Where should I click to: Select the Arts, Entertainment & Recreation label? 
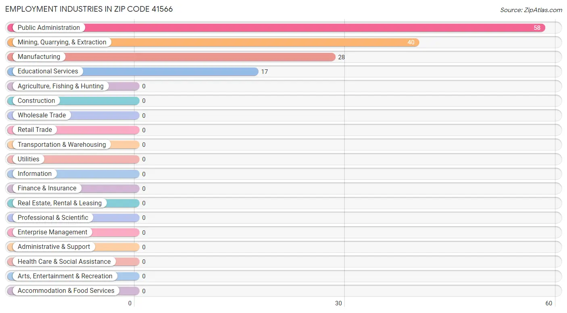(x=65, y=276)
